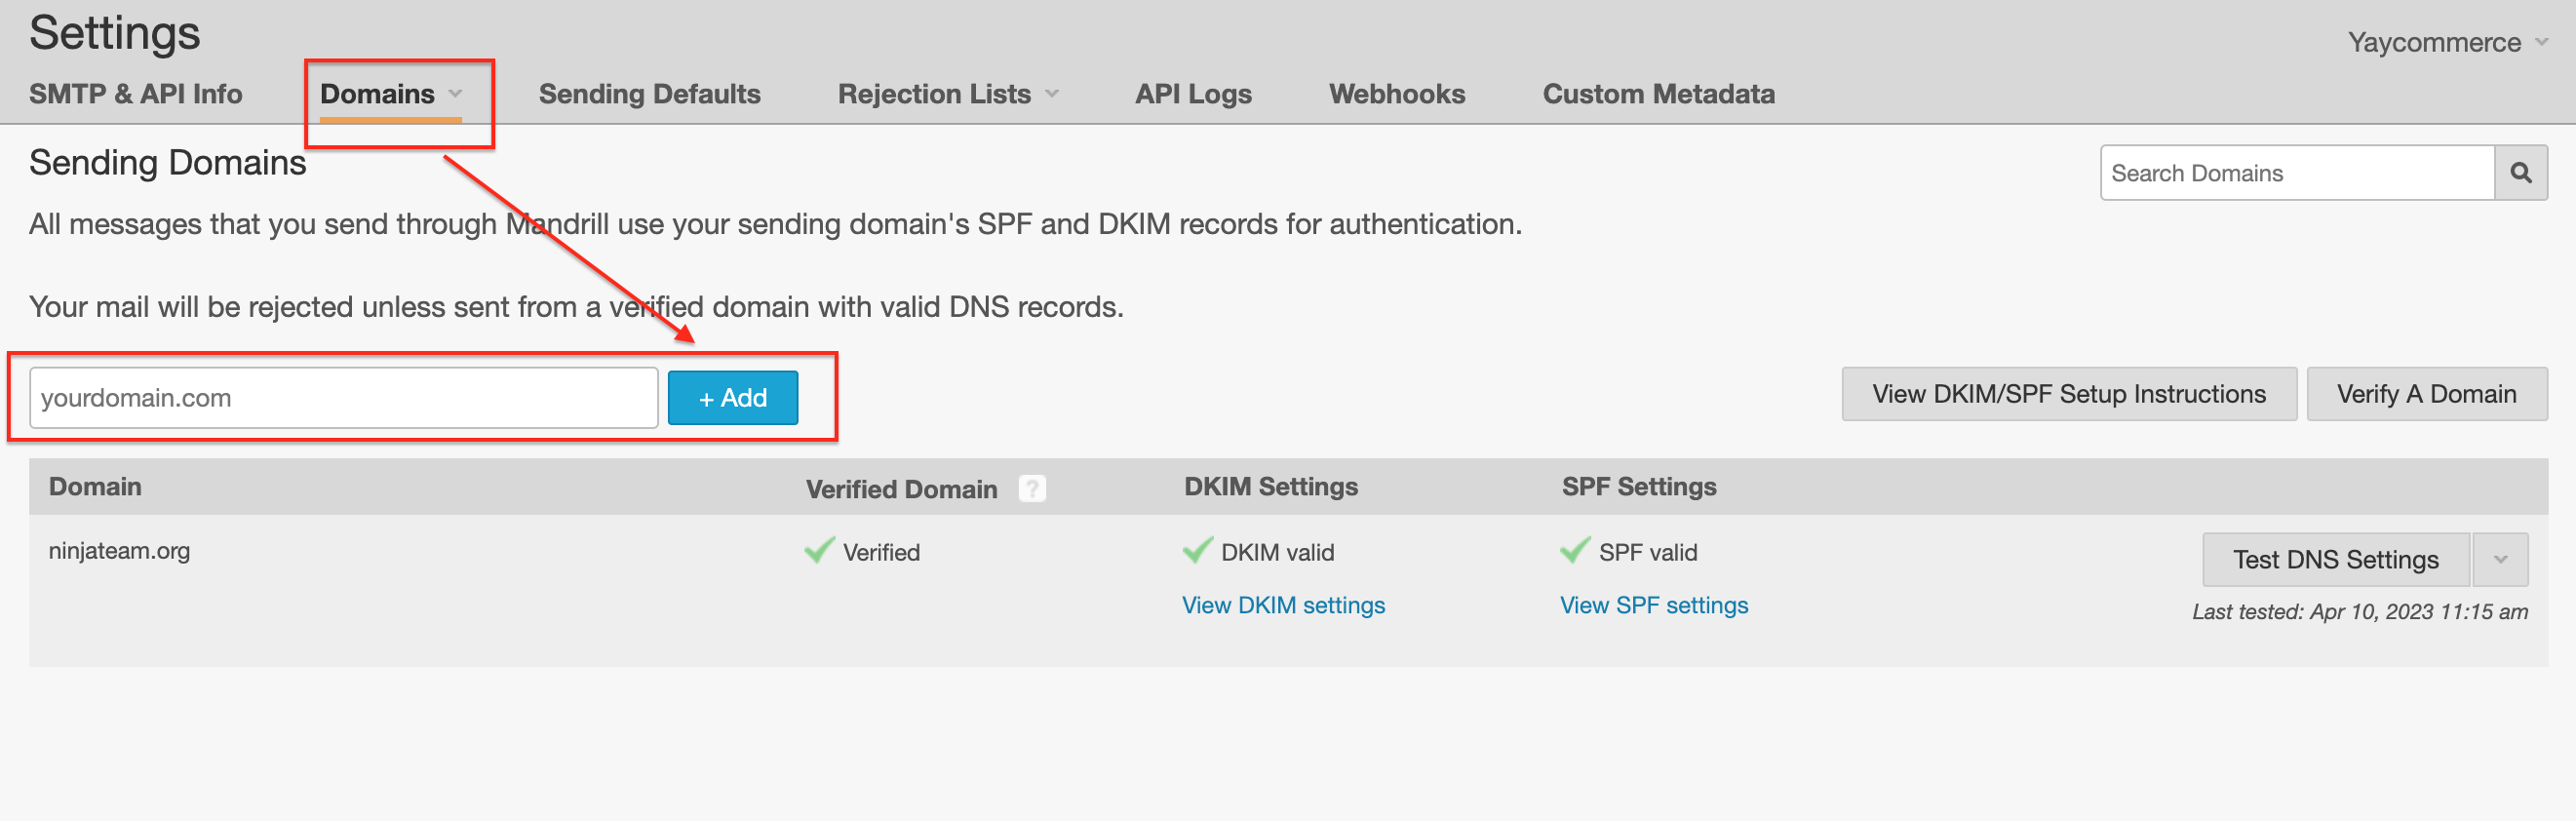Viewport: 2576px width, 821px height.
Task: Open the View SPF settings link
Action: click(x=1653, y=605)
